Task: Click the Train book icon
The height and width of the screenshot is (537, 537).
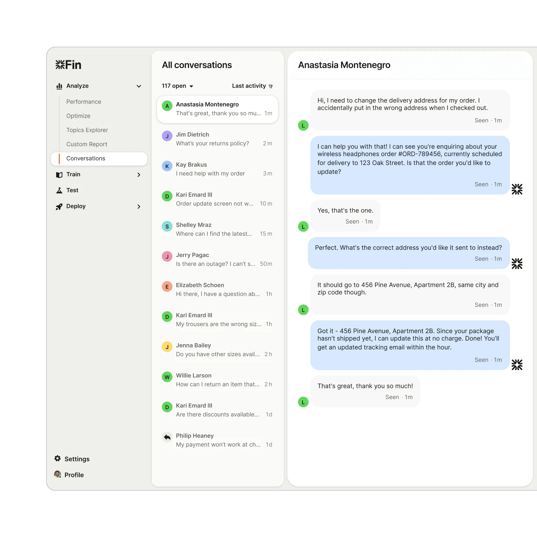Action: click(59, 175)
